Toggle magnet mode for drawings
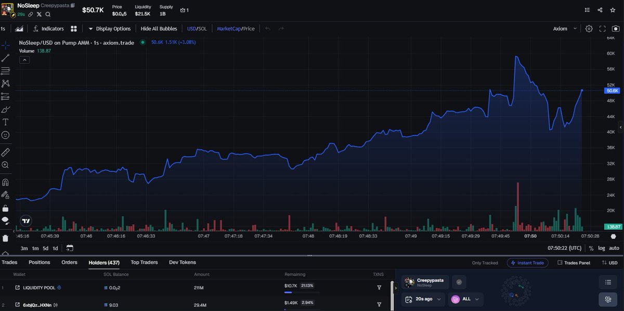 click(x=5, y=183)
